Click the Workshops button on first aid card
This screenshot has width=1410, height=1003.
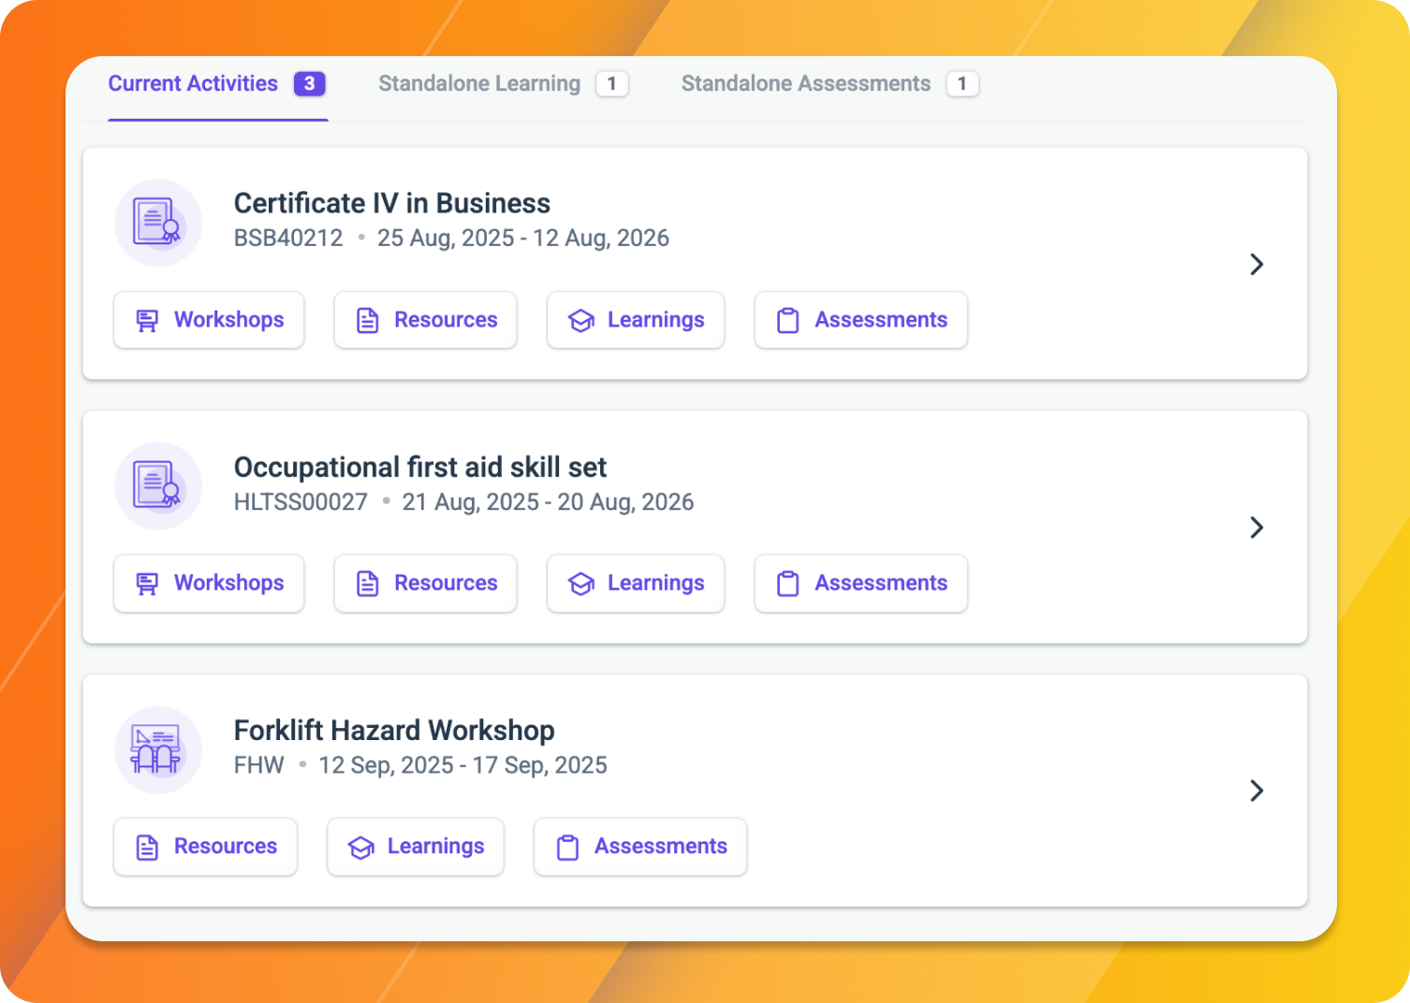pyautogui.click(x=208, y=583)
